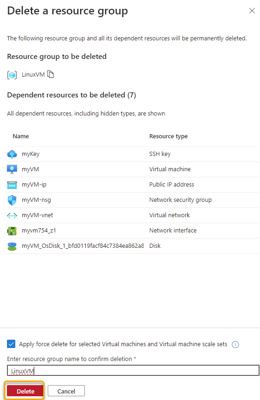Image resolution: width=260 pixels, height=400 pixels.
Task: Copy the LinuxVM resource group name
Action: pos(51,74)
